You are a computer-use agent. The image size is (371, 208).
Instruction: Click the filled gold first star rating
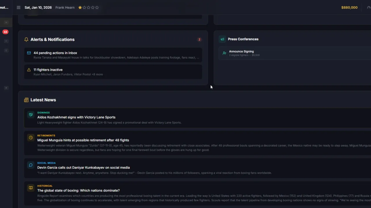[x=80, y=8]
